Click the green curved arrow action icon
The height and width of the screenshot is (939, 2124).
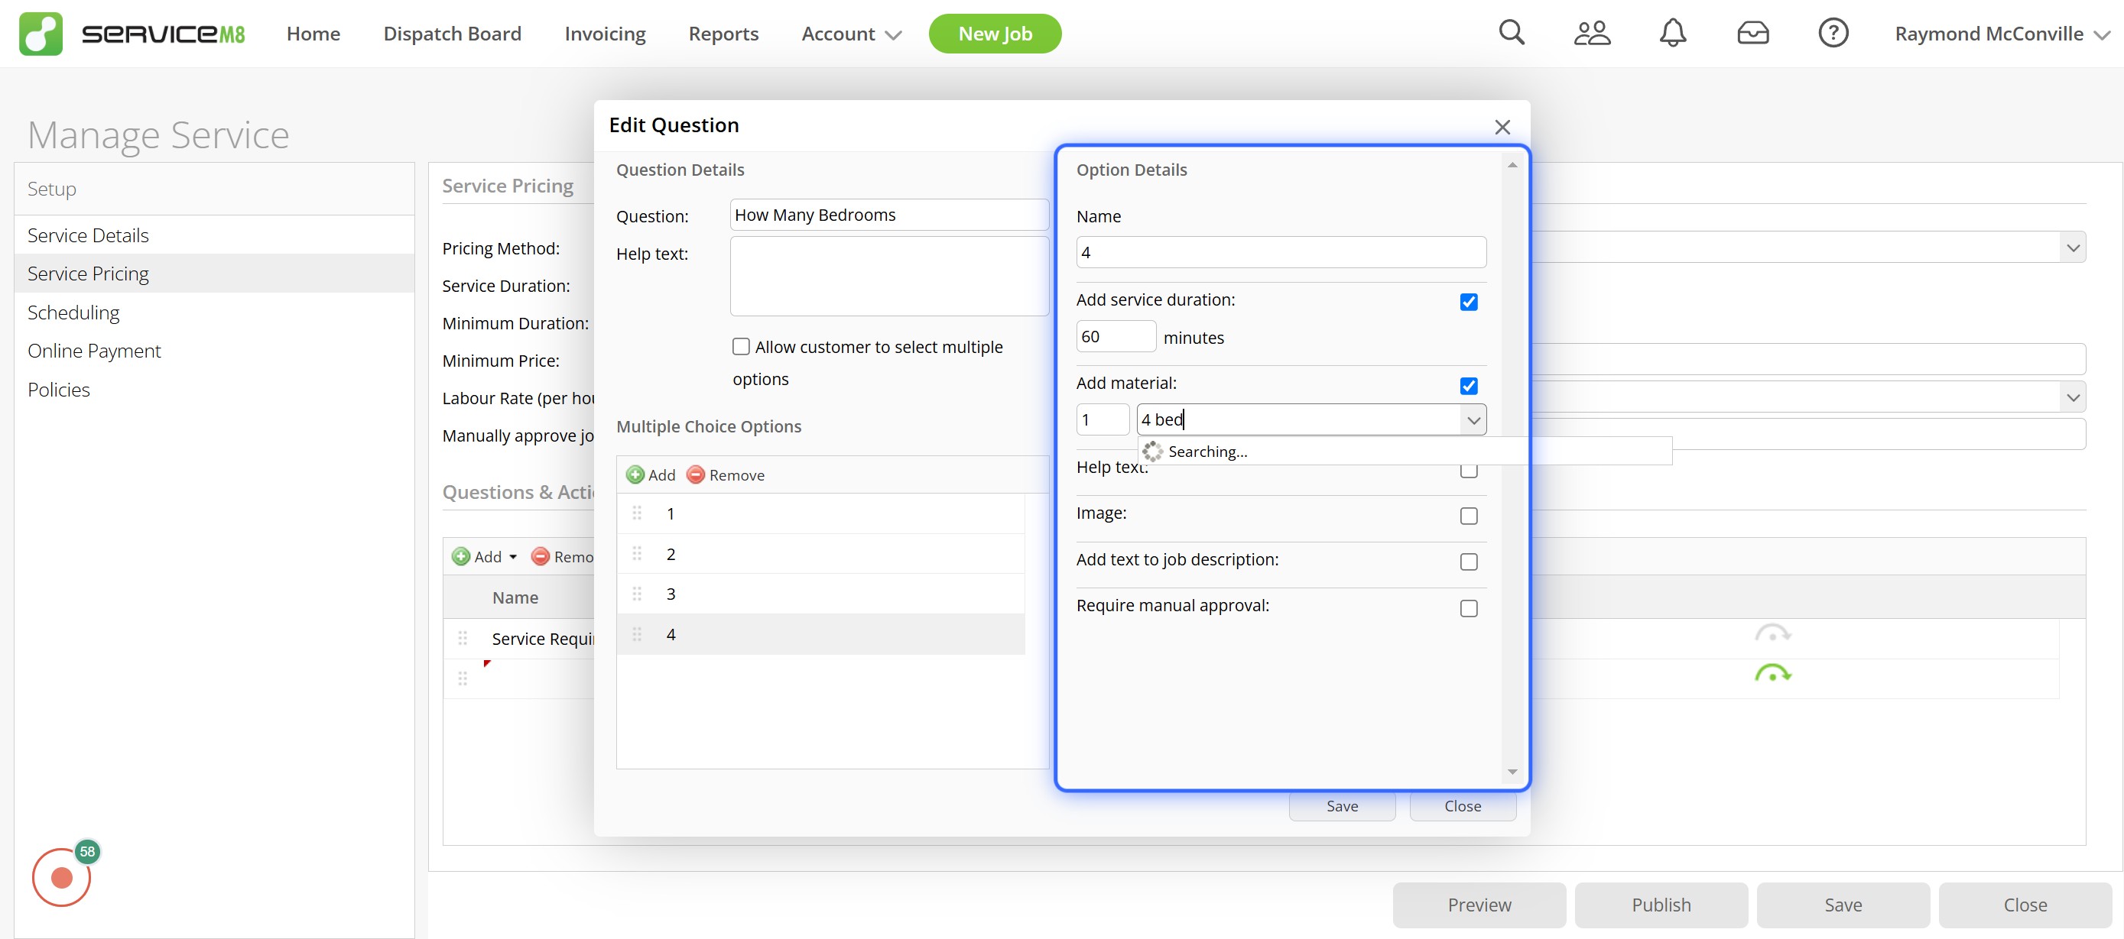1773,673
